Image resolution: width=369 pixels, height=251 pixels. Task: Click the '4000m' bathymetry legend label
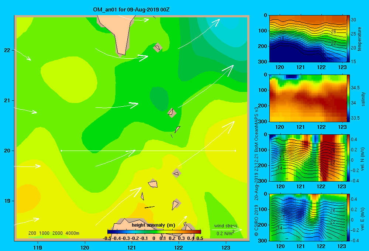[x=72, y=233]
